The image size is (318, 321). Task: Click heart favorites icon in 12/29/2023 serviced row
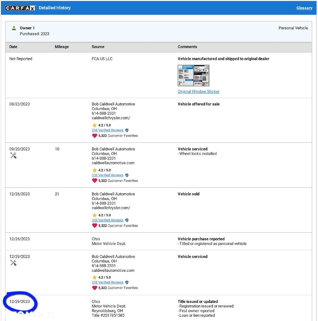click(x=94, y=288)
